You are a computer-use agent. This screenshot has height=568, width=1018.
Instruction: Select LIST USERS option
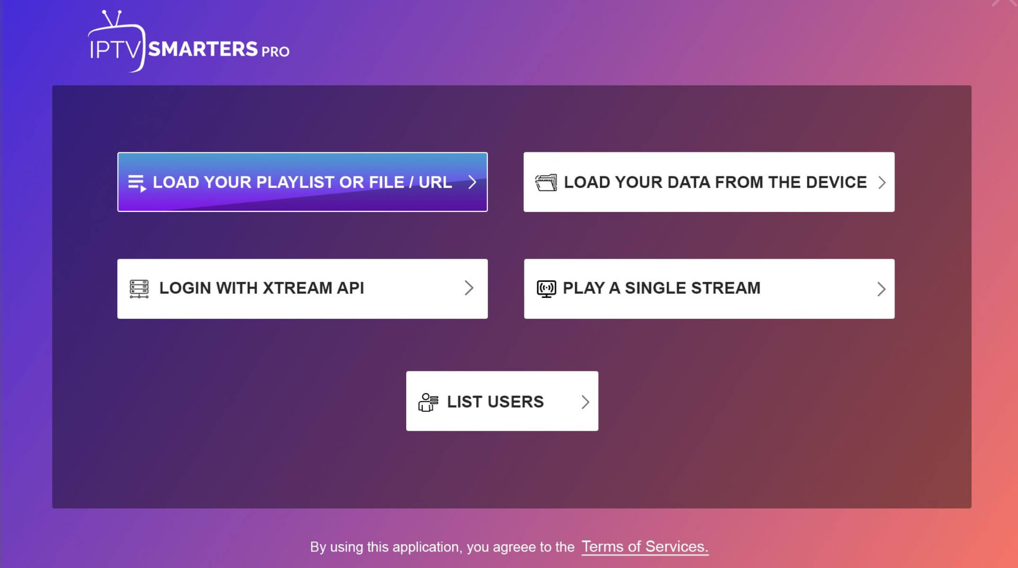502,401
